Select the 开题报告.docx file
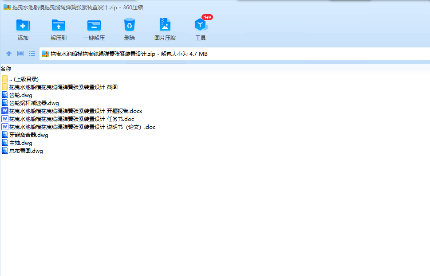The width and height of the screenshot is (430, 276). click(72, 111)
